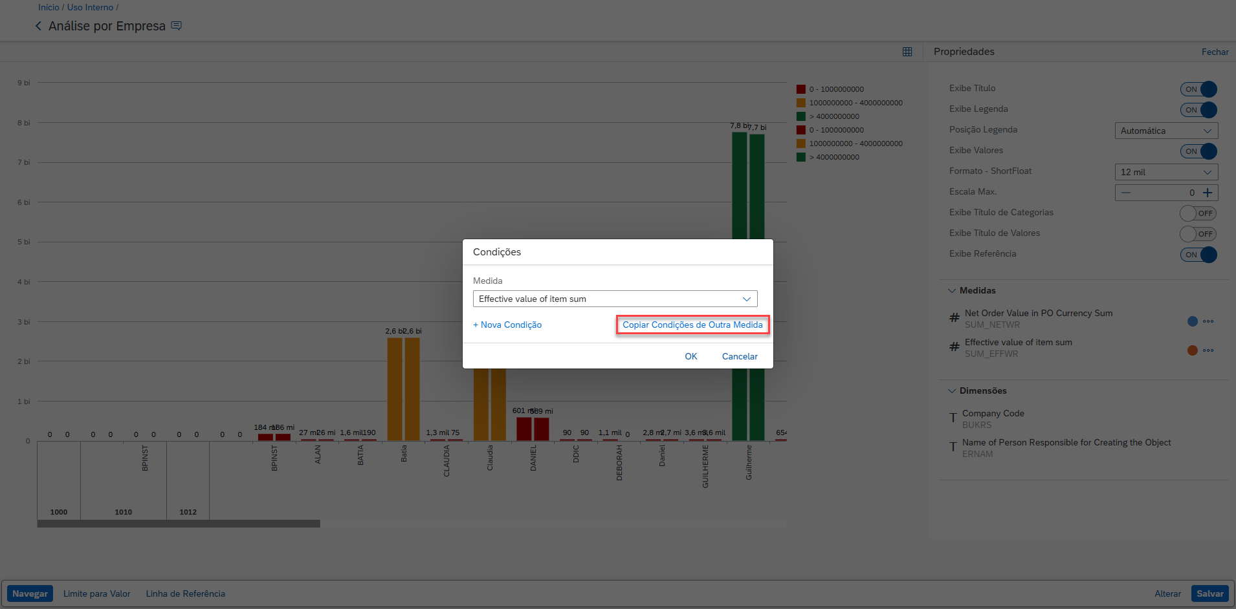Click the chart's horizontal scrollbar
This screenshot has width=1236, height=609.
(179, 524)
